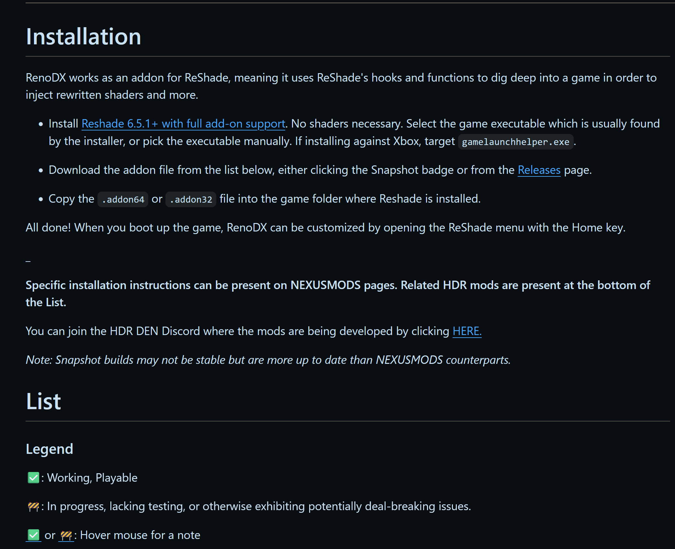
Task: Click the underlined construction hover-note icon
Action: [66, 535]
